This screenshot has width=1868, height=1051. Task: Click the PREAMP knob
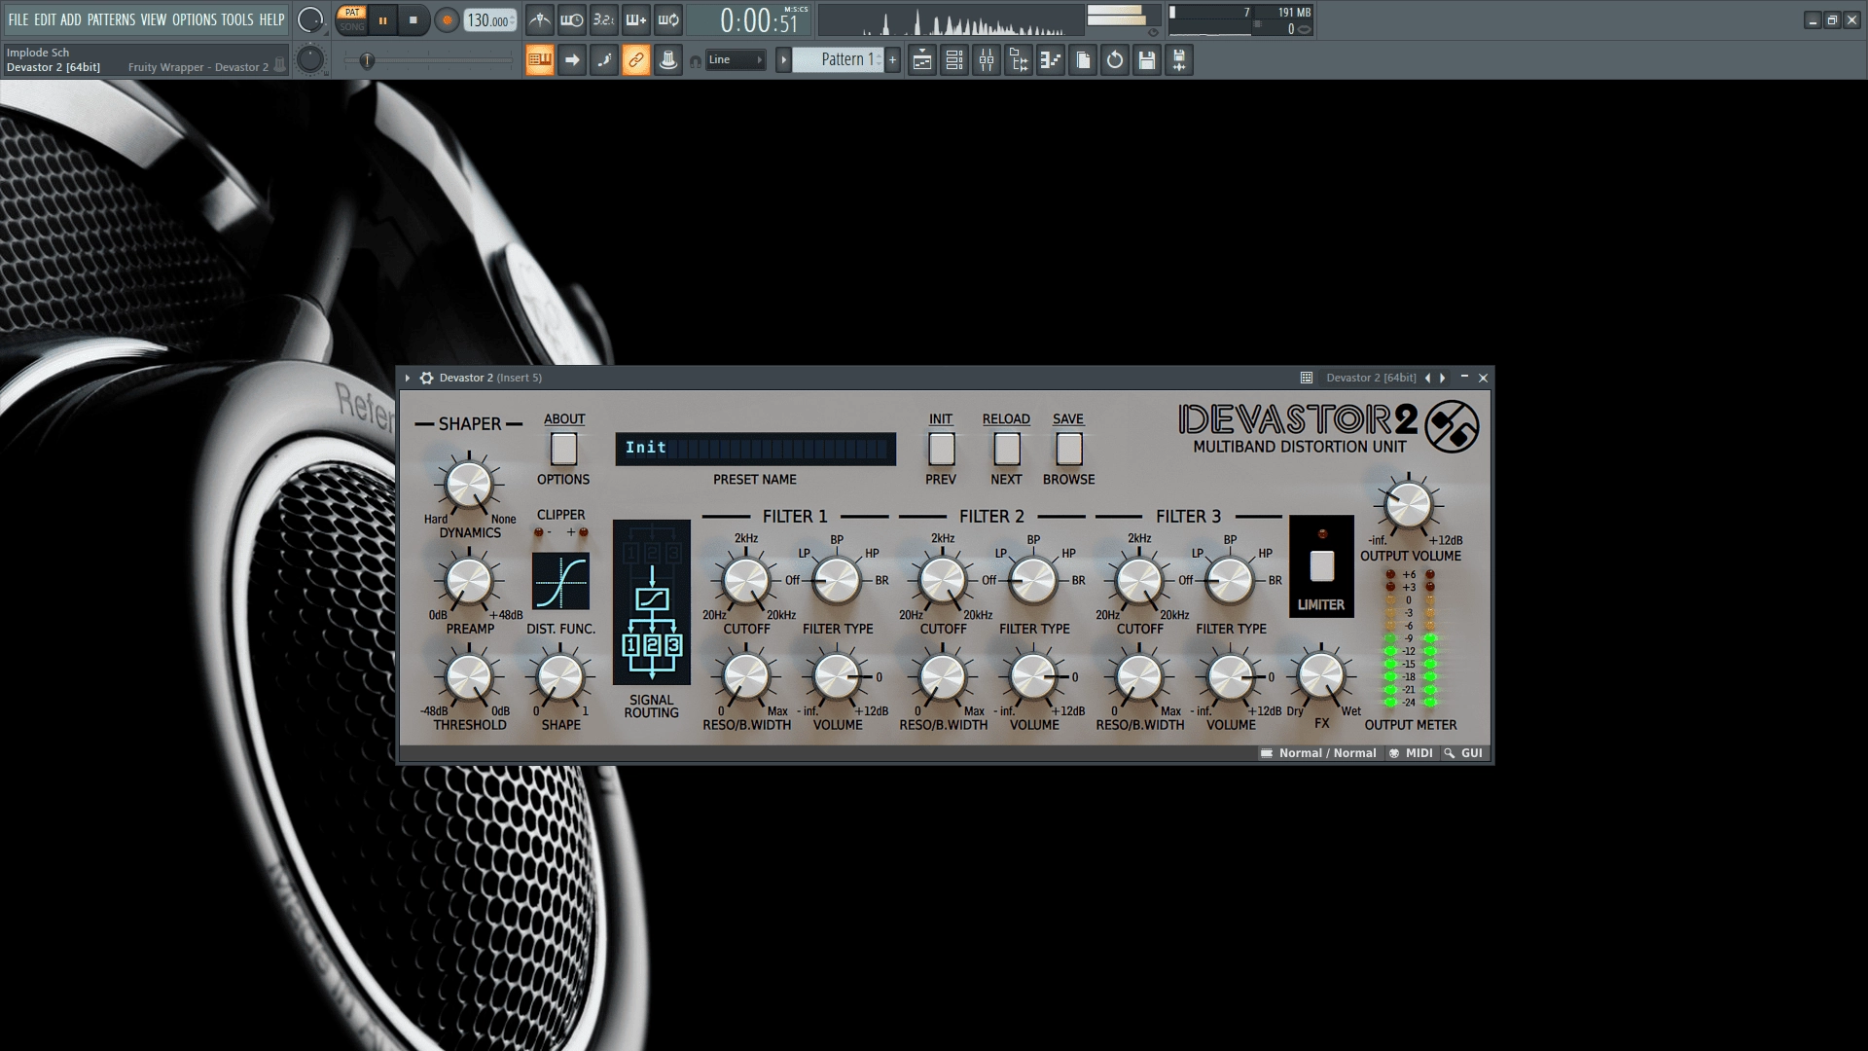point(468,582)
